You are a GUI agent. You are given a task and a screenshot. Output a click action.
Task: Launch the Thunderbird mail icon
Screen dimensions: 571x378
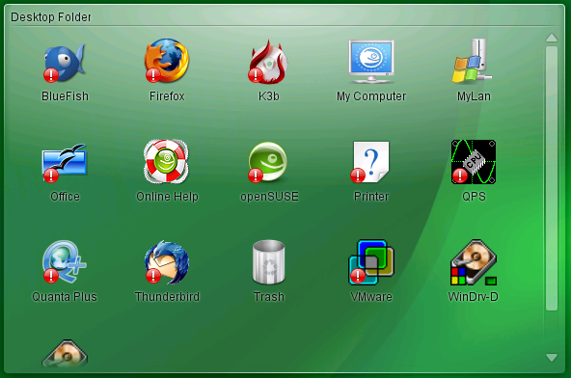(x=167, y=262)
